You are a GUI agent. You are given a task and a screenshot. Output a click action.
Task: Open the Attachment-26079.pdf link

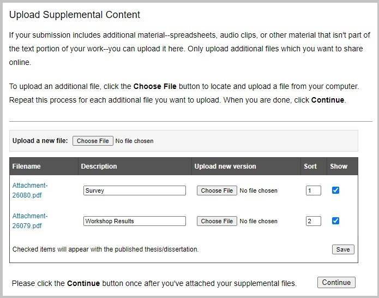pyautogui.click(x=30, y=220)
